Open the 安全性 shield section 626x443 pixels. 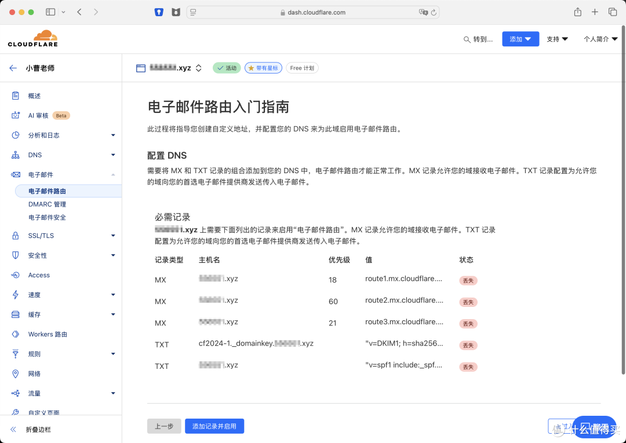[16, 255]
